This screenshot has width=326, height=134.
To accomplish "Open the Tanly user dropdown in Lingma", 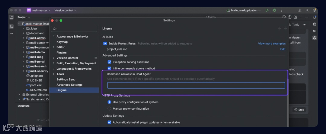I will coord(304,25).
